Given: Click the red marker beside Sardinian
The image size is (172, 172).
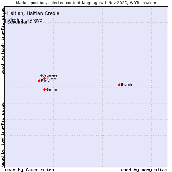Looking at the screenshot, I should (5, 22).
